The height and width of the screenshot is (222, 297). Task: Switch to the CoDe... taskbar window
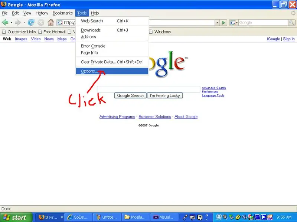coord(78,217)
